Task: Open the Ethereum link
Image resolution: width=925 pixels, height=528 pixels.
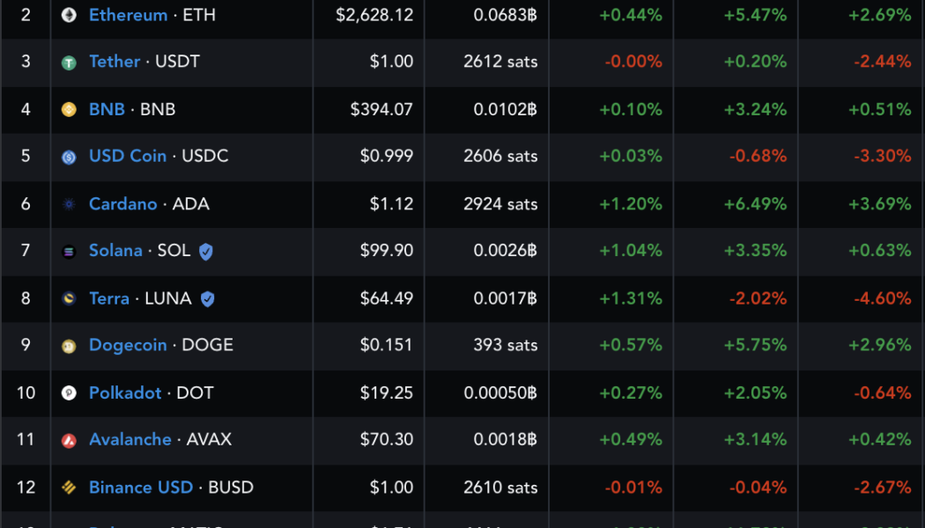Action: tap(129, 15)
